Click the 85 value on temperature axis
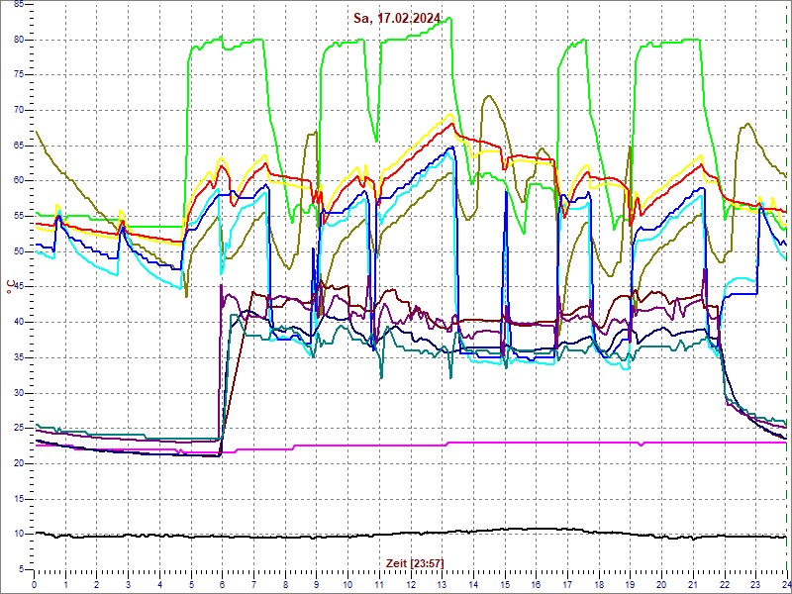 18,4
